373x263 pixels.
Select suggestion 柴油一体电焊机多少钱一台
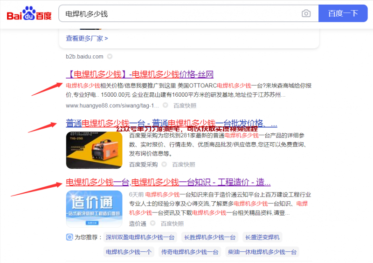pos(262,252)
